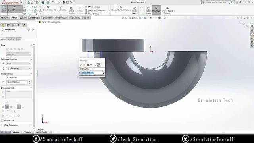Open the 3D Views bottom tab
Viewport: 254px width, 143px height.
pos(27,132)
